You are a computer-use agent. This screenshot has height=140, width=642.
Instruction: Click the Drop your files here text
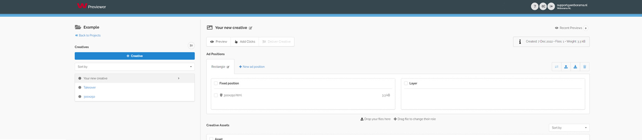coord(377,119)
